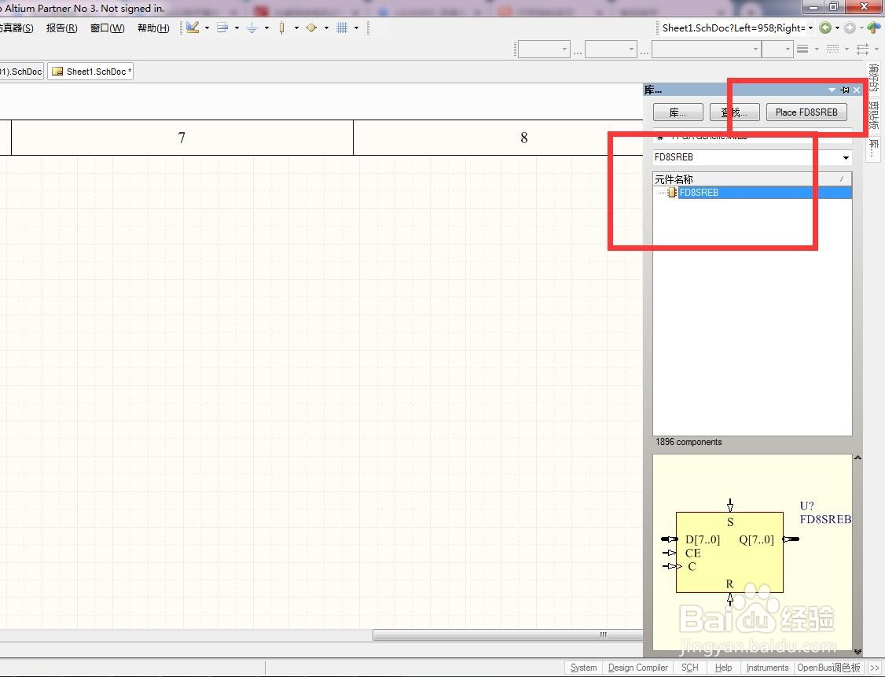
Task: Open the FD8SREB filter combo box
Action: coord(752,157)
